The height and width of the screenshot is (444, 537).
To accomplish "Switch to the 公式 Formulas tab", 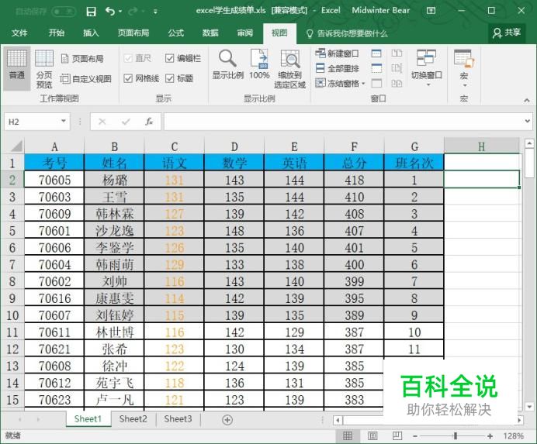I will click(175, 33).
